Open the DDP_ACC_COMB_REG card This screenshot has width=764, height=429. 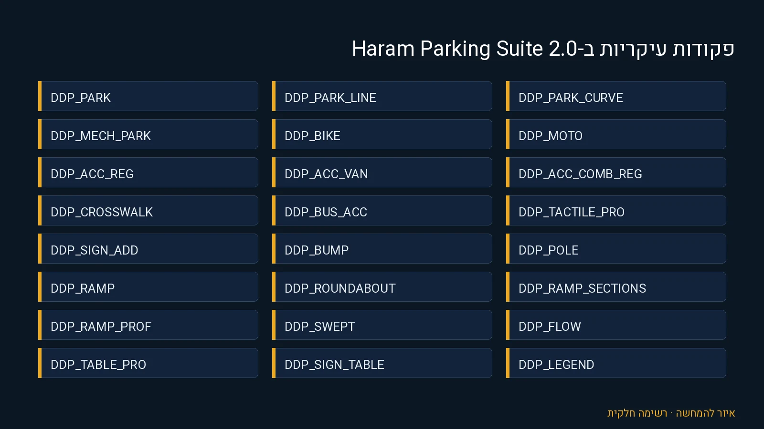pos(616,173)
